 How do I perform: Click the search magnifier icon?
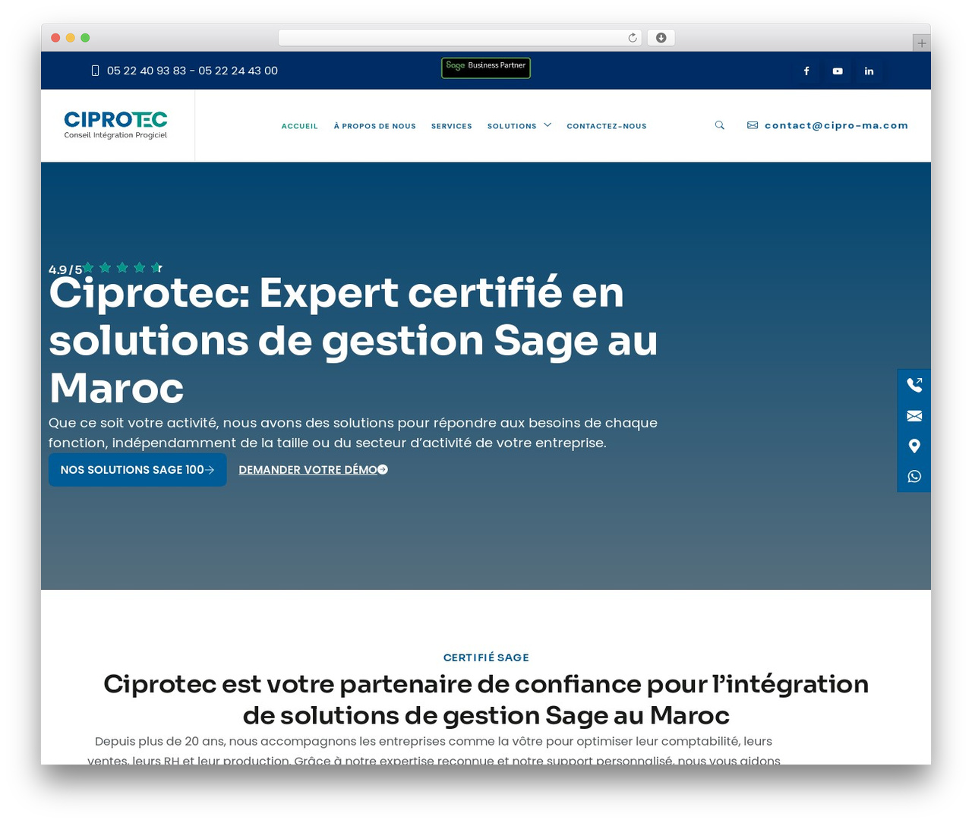click(x=719, y=125)
